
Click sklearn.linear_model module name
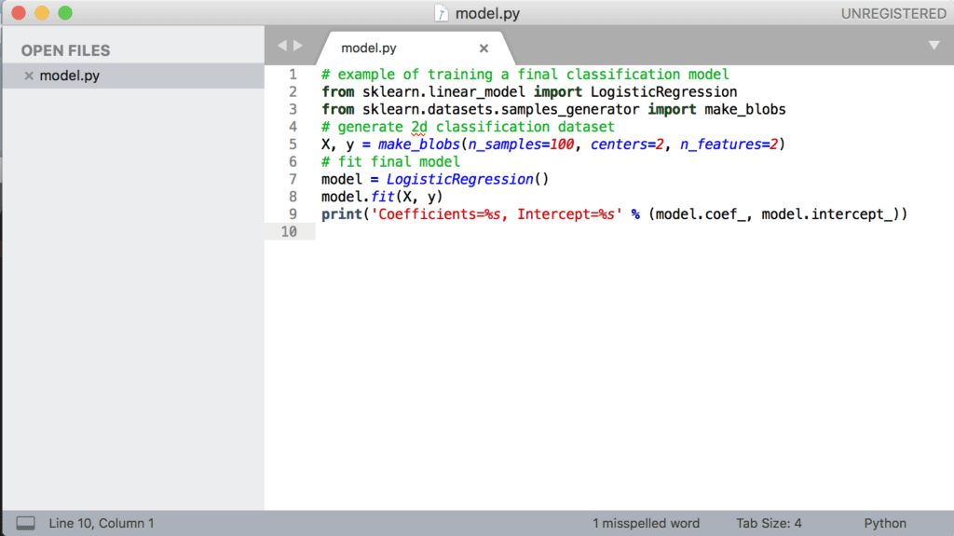click(x=443, y=92)
